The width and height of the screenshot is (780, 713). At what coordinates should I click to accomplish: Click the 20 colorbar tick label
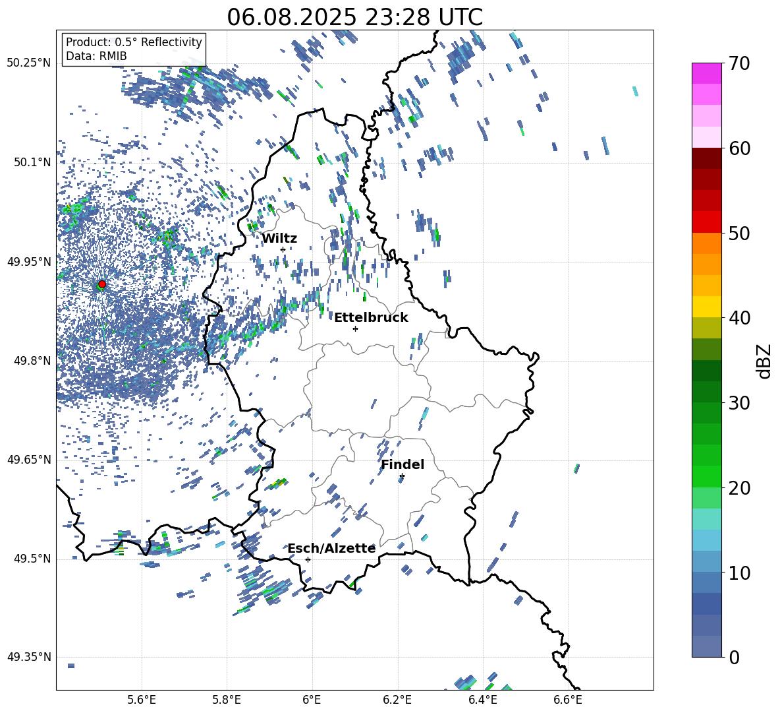click(x=739, y=488)
